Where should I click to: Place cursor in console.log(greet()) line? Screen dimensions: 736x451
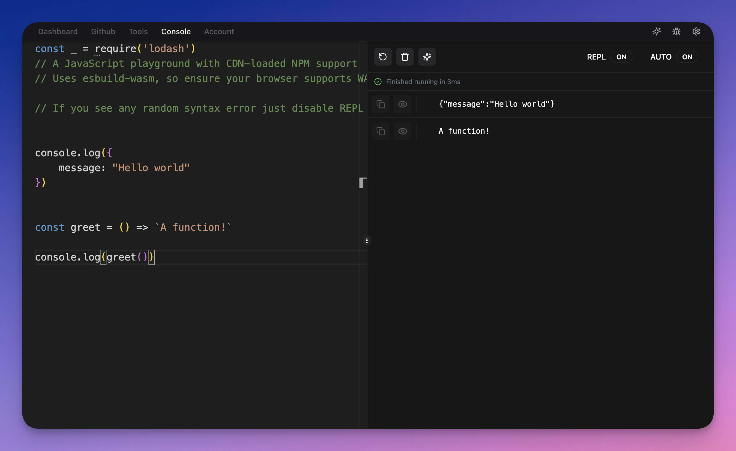tap(95, 257)
